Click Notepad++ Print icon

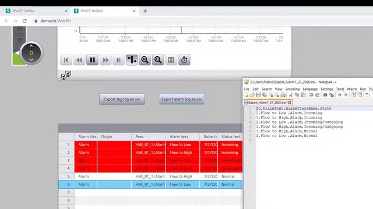(x=283, y=95)
